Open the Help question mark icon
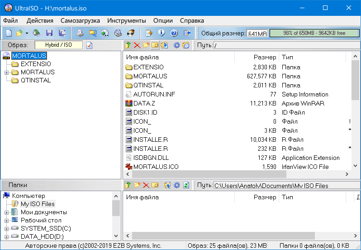This screenshot has width=361, height=250. (x=174, y=33)
